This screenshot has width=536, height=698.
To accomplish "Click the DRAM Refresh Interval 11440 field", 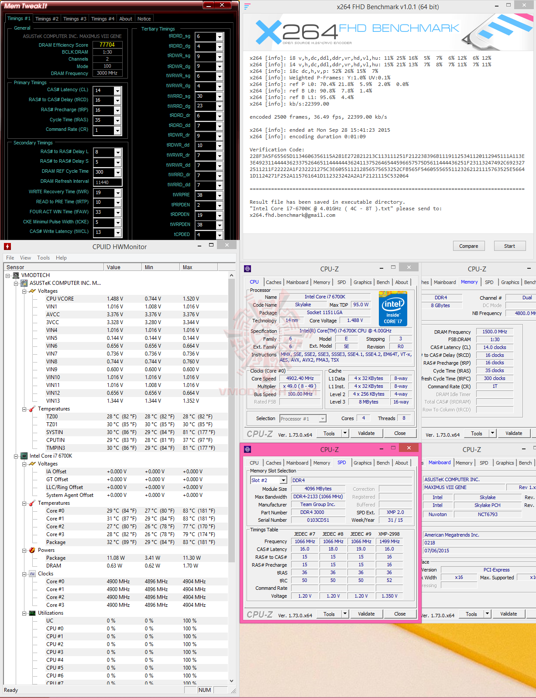I will (x=107, y=182).
